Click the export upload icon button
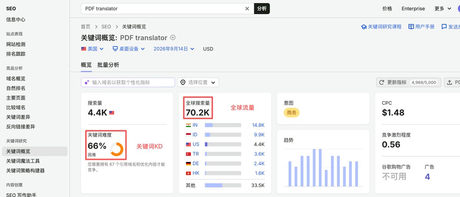 coord(449,82)
